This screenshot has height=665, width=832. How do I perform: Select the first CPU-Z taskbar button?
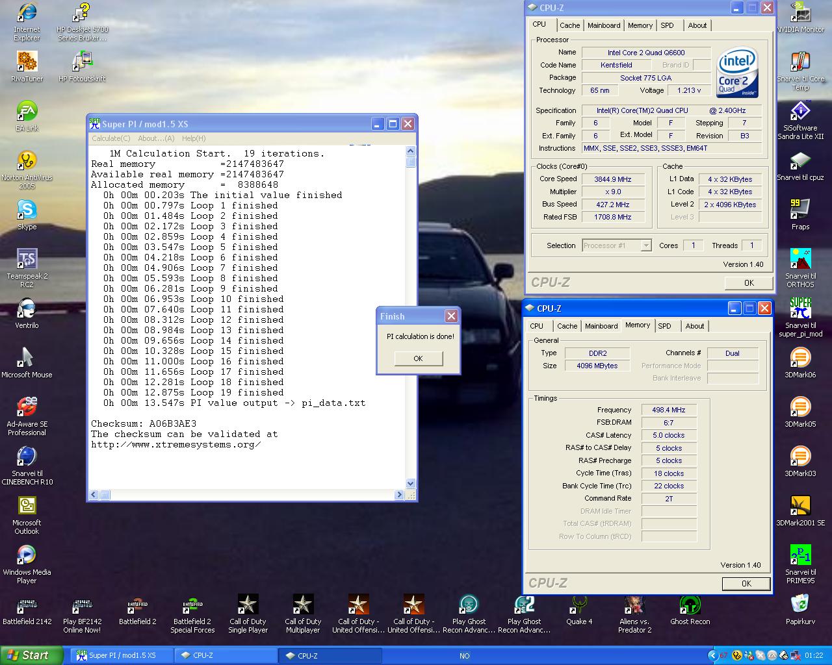[226, 655]
